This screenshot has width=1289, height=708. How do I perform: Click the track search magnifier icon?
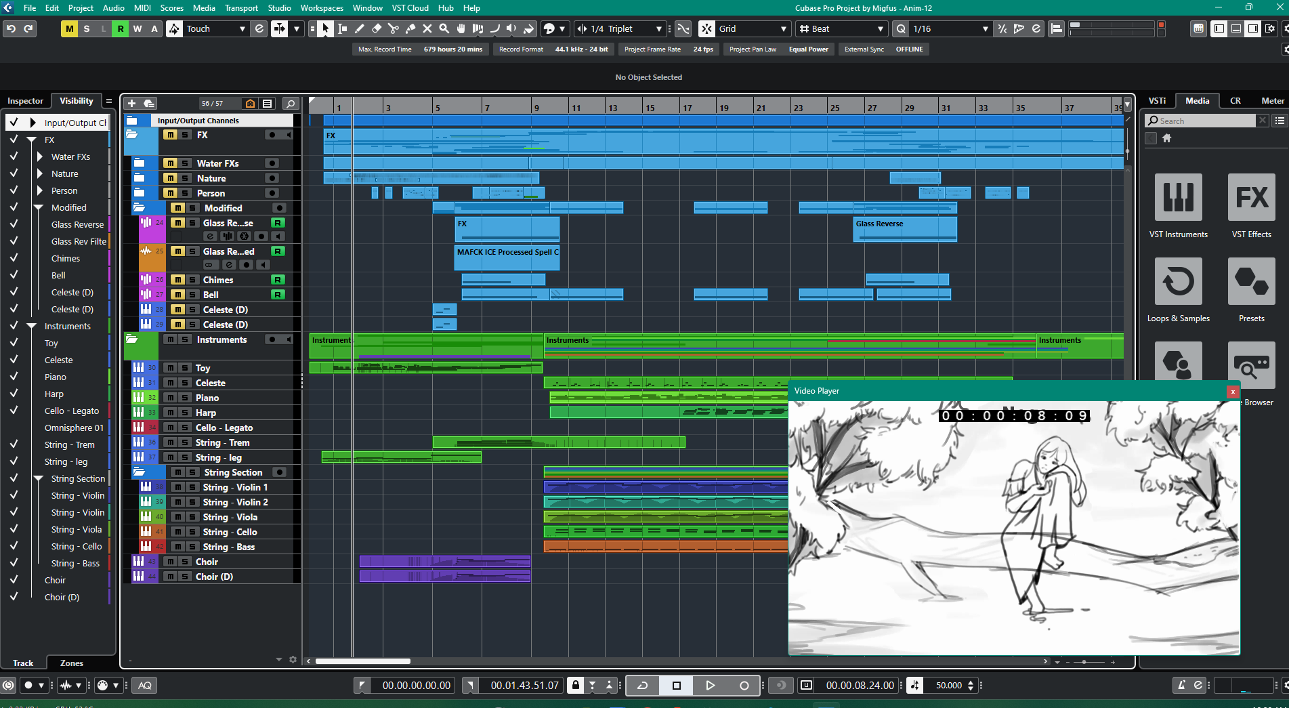291,103
